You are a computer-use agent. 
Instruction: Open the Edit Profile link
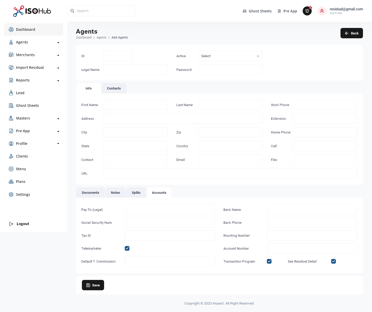(336, 13)
